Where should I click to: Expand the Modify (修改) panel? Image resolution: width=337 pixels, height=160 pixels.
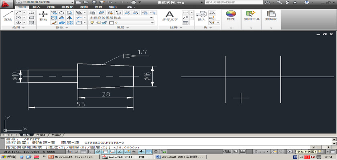tap(62, 28)
